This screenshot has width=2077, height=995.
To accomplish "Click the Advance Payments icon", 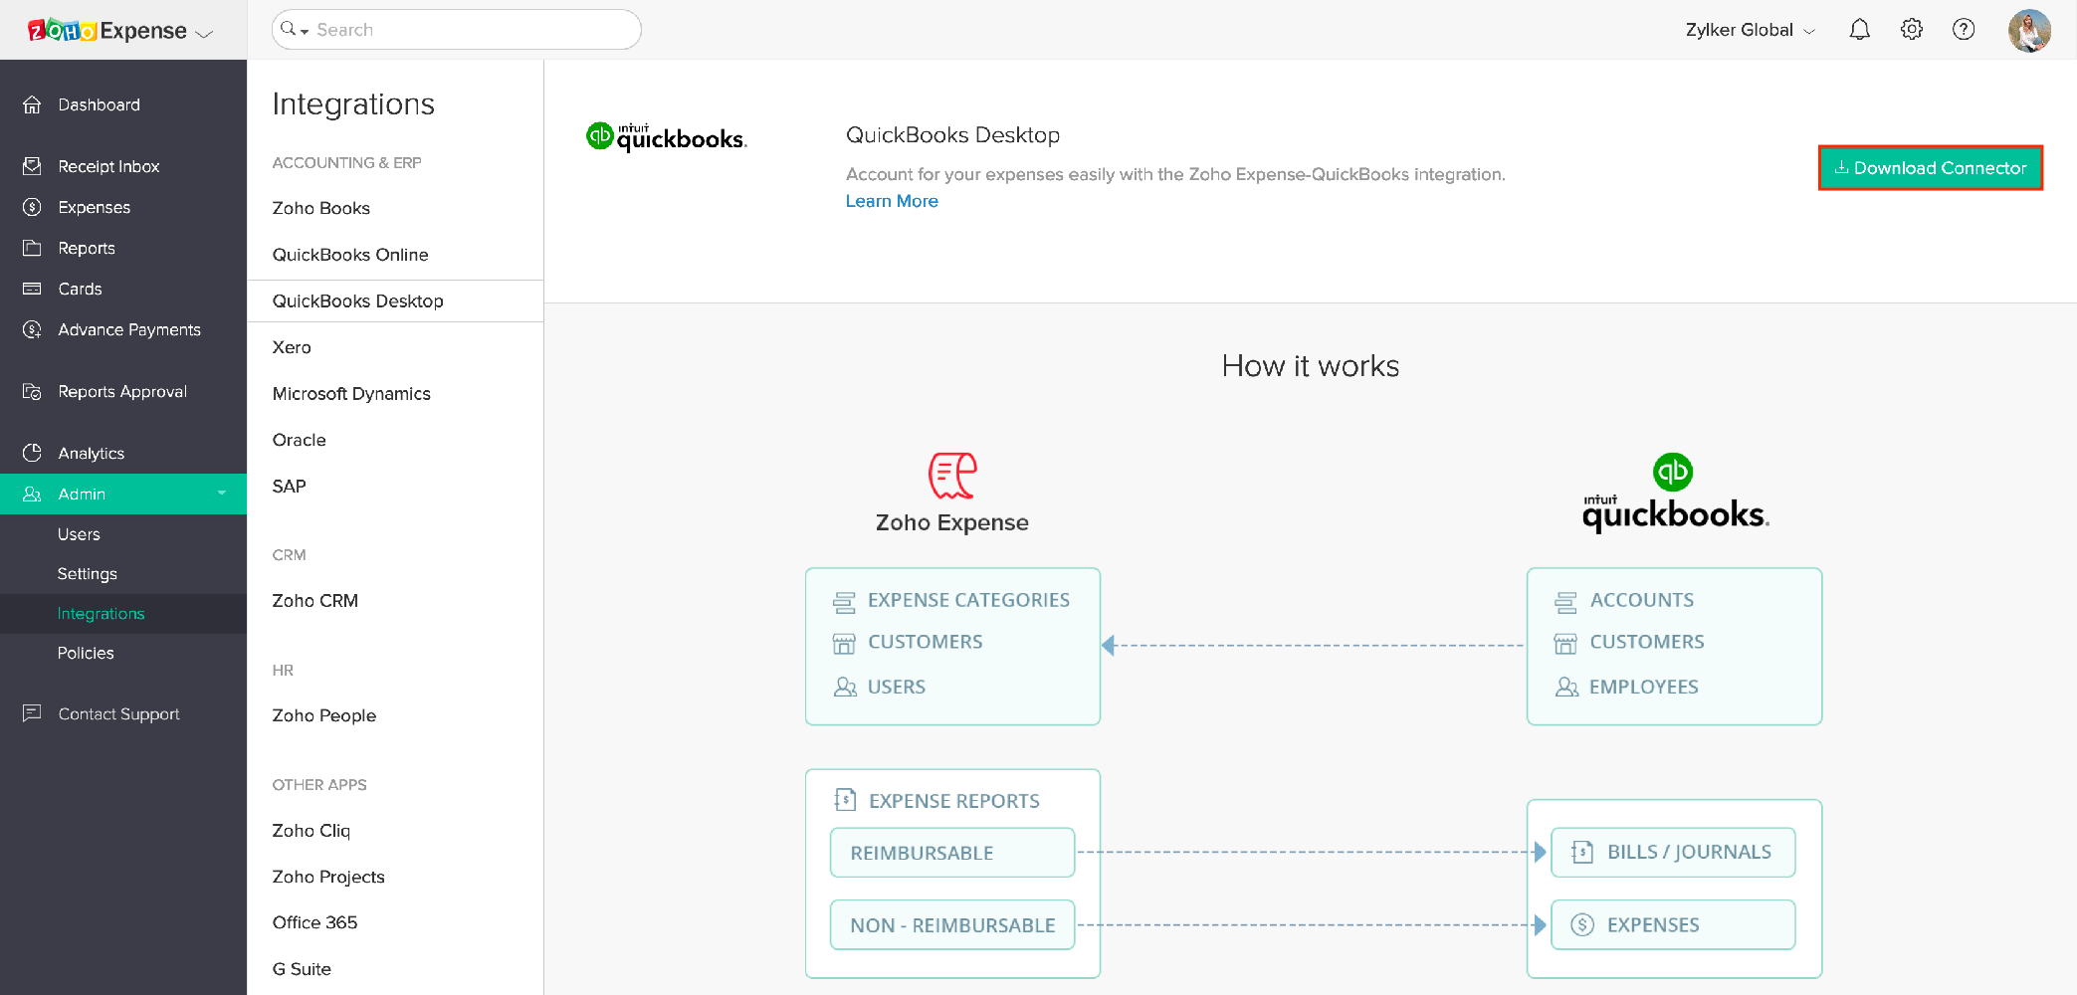I will [x=32, y=329].
